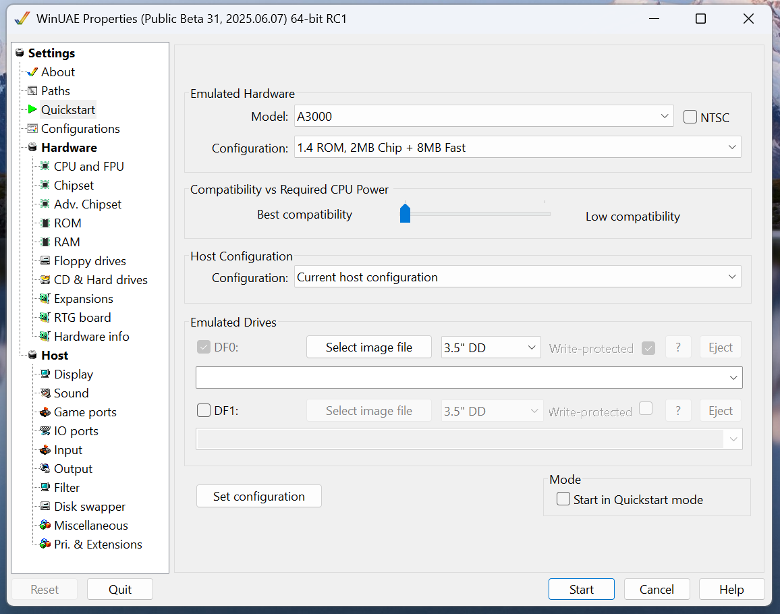Open DF0 drive type 3.5" DD dropdown
Viewport: 780px width, 614px height.
(491, 347)
